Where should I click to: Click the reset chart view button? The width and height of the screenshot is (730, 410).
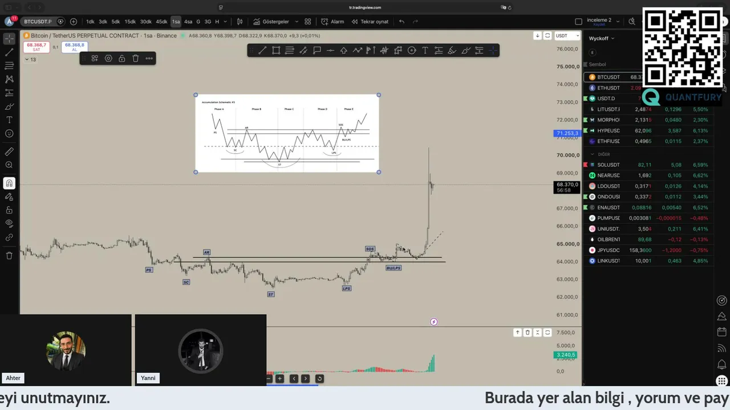[319, 379]
